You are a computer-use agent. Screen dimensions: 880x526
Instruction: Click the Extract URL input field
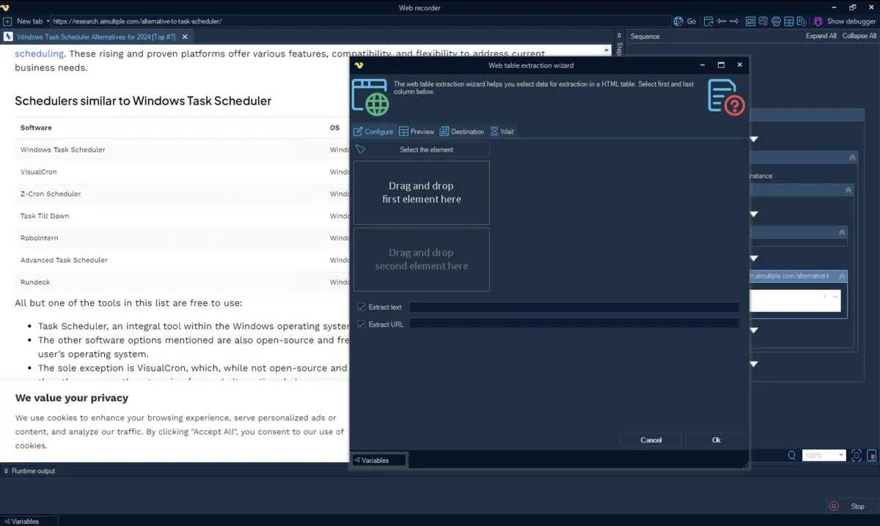click(574, 324)
